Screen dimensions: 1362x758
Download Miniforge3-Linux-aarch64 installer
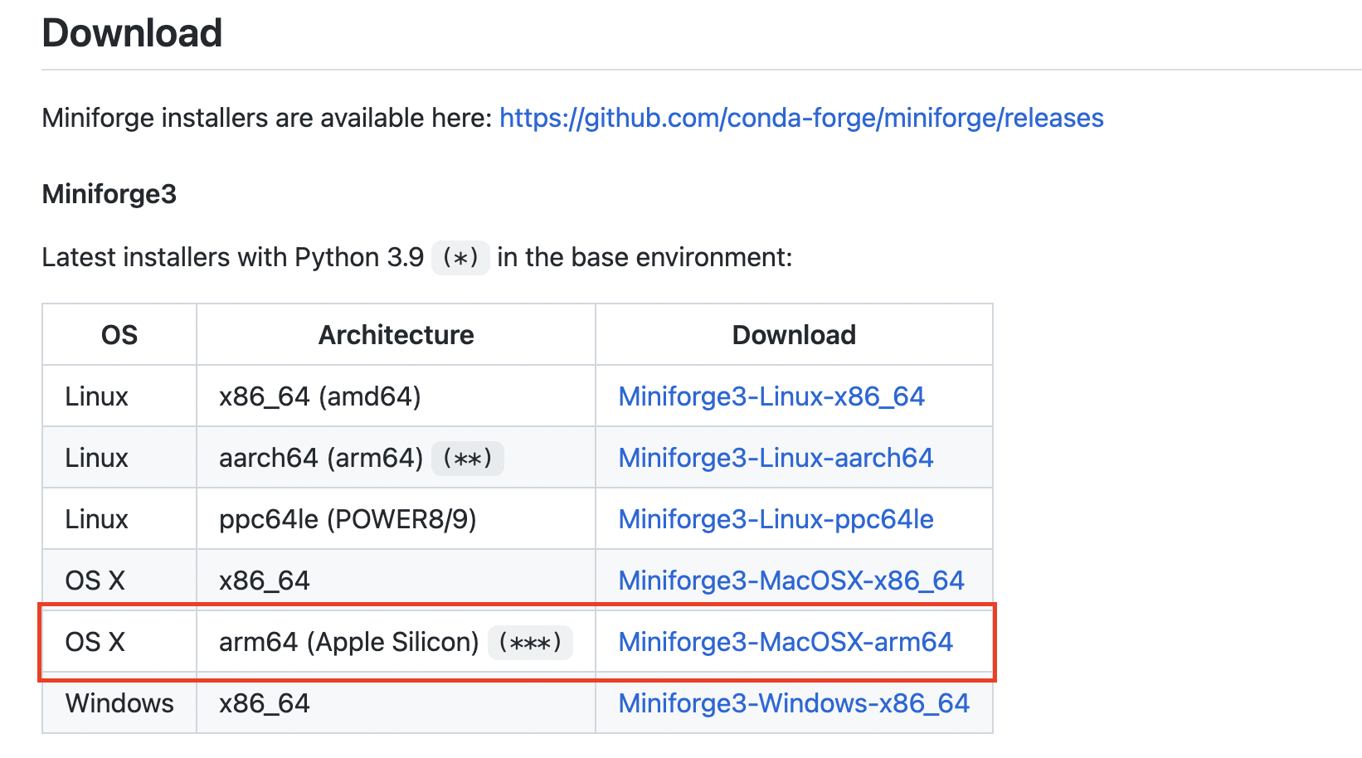775,457
